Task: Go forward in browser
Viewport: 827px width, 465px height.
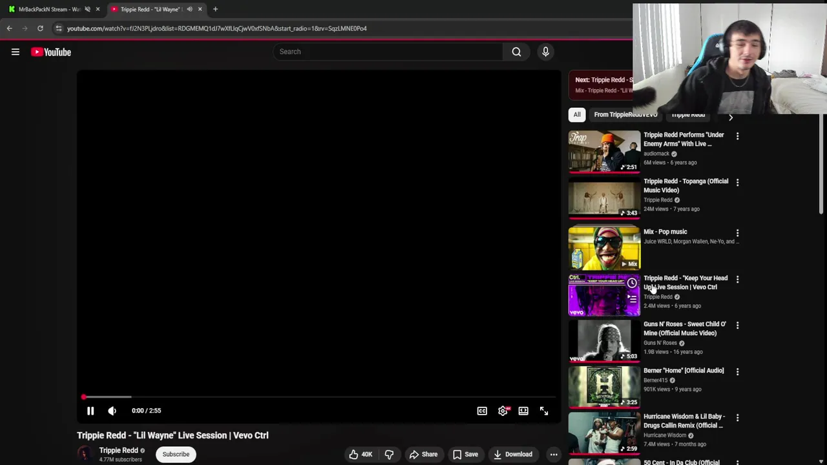Action: (25, 28)
